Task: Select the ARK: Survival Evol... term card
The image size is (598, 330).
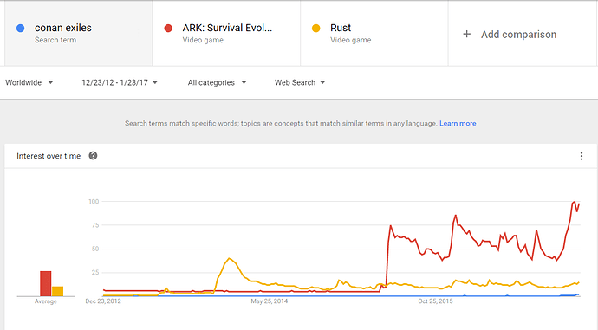Action: [226, 34]
